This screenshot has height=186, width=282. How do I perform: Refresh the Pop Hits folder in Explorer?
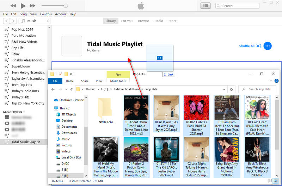pyautogui.click(x=232, y=89)
